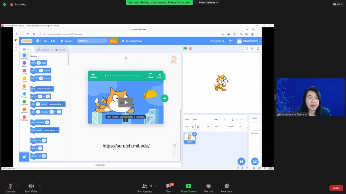Reload the browser page
Screen dimensions: 346x194
point(28,34)
